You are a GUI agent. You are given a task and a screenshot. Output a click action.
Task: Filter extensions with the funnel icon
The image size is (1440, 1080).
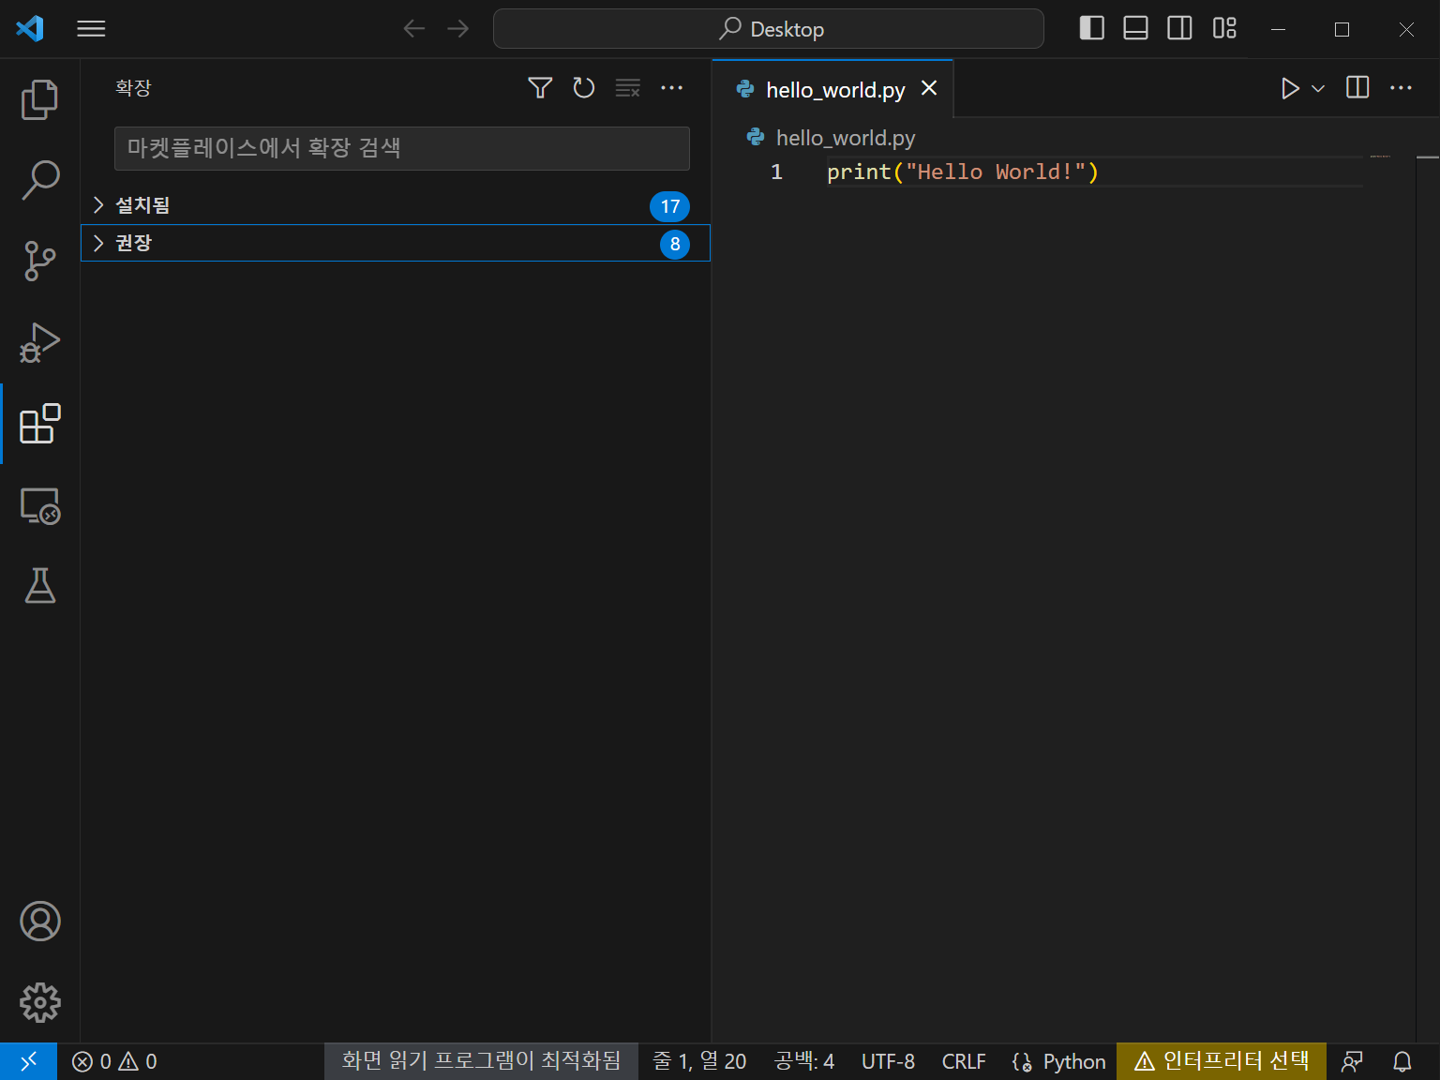point(540,88)
